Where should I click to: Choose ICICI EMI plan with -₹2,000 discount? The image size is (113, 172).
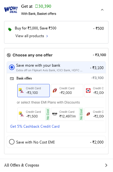pyautogui.click(x=94, y=114)
